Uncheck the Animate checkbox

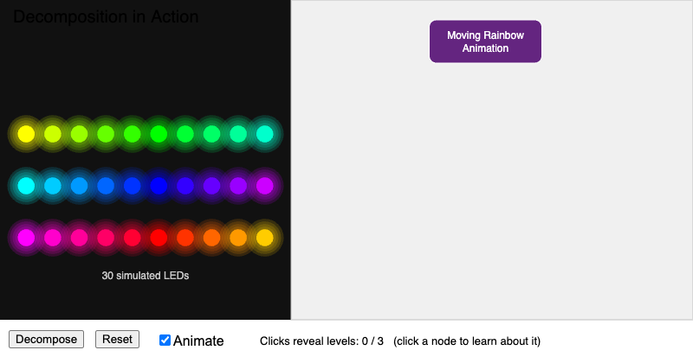[165, 340]
